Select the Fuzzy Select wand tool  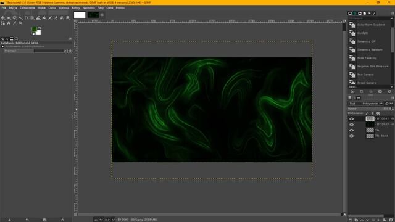coord(20,18)
